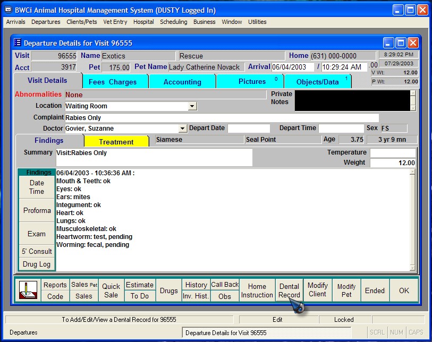432x342 pixels.
Task: Open the Utilities menu
Action: tap(257, 22)
